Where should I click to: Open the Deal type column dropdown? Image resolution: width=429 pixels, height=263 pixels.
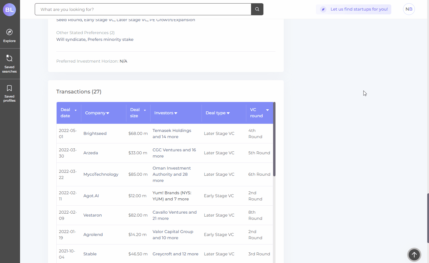coord(228,113)
